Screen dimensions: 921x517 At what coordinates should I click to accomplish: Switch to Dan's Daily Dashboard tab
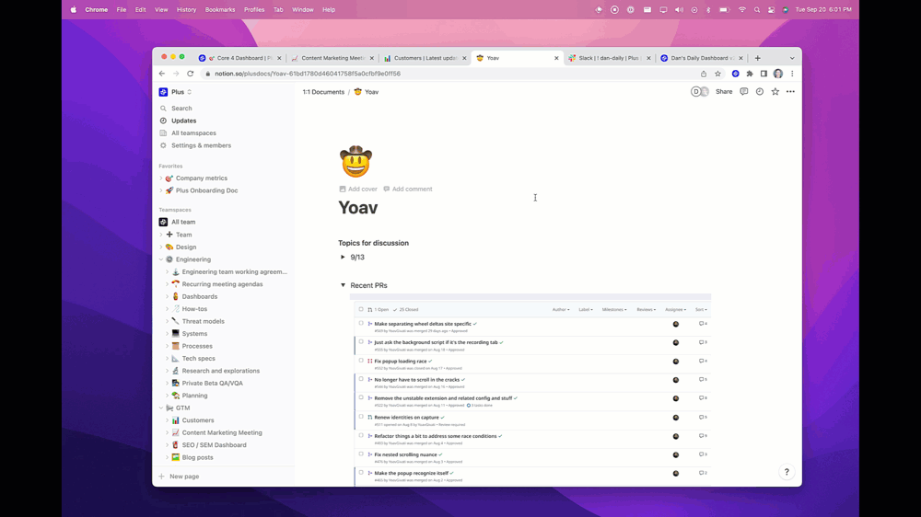click(x=701, y=58)
